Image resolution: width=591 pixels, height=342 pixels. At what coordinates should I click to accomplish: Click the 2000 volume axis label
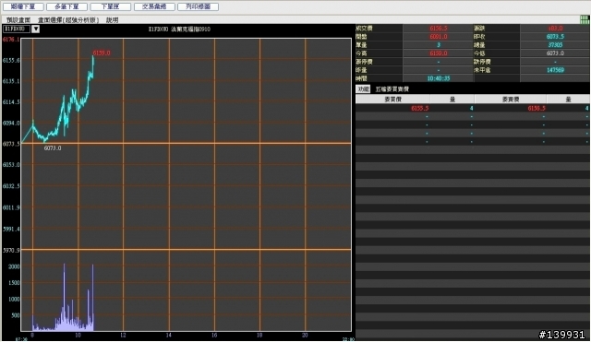pyautogui.click(x=14, y=266)
